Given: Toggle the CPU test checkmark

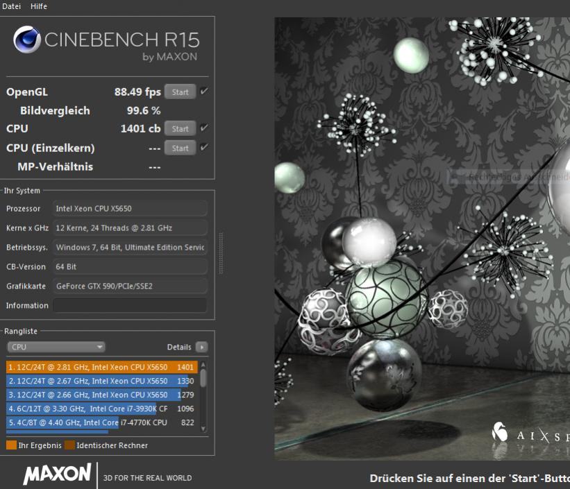Looking at the screenshot, I should point(204,128).
